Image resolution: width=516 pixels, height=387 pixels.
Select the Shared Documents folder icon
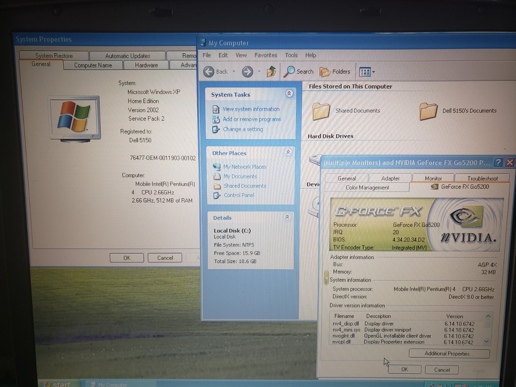click(321, 111)
